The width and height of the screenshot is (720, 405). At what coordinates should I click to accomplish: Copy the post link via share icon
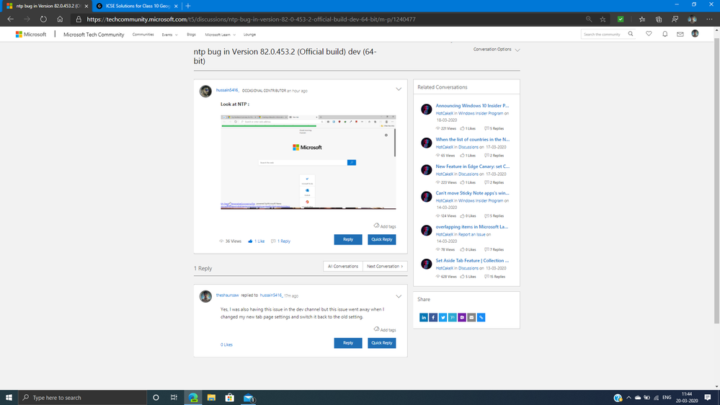(481, 317)
